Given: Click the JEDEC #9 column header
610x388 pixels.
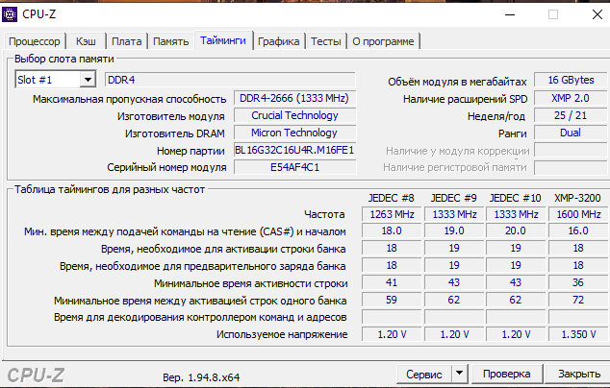Looking at the screenshot, I should click(453, 198).
